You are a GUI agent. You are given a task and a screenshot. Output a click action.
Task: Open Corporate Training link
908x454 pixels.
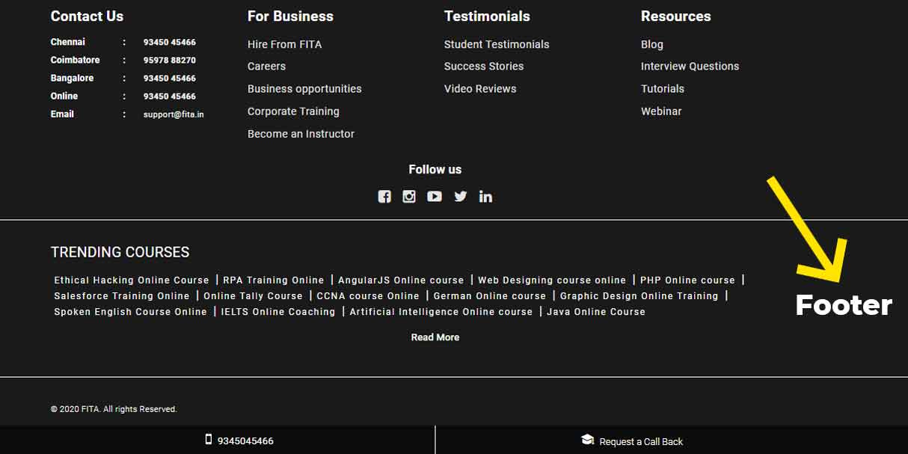click(x=293, y=111)
